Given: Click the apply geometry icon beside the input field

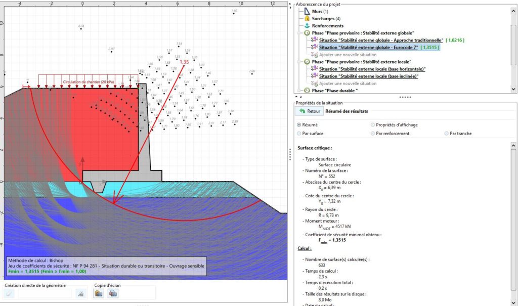Looking at the screenshot, I should (x=80, y=293).
